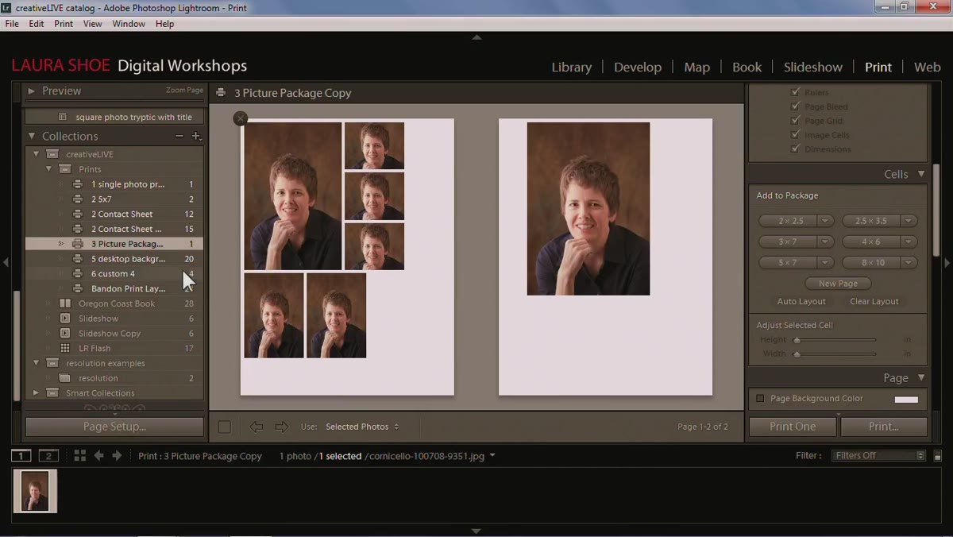Open the 8 × 10 cell size dropdown arrow
This screenshot has height=537, width=953.
click(x=909, y=262)
